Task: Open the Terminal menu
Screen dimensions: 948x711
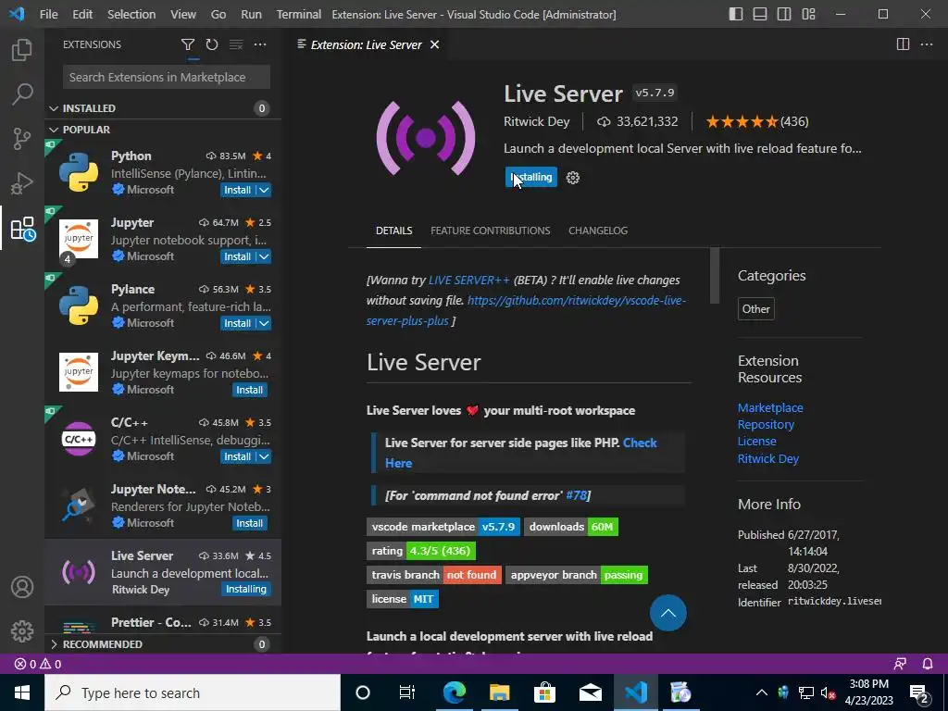Action: pyautogui.click(x=299, y=14)
